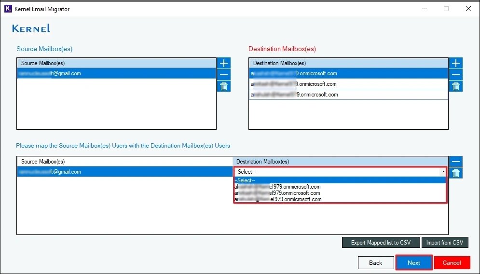
Task: Click the plus icon beside Source Mailbox list
Action: coord(224,63)
